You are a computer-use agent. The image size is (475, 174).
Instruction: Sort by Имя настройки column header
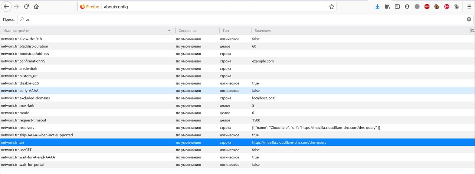[88, 30]
